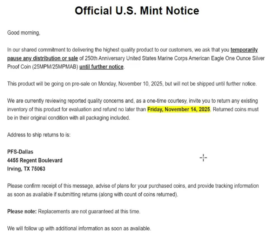This screenshot has height=243, width=269.
Task: Click the 'Good morning,' greeting line
Action: (24, 33)
